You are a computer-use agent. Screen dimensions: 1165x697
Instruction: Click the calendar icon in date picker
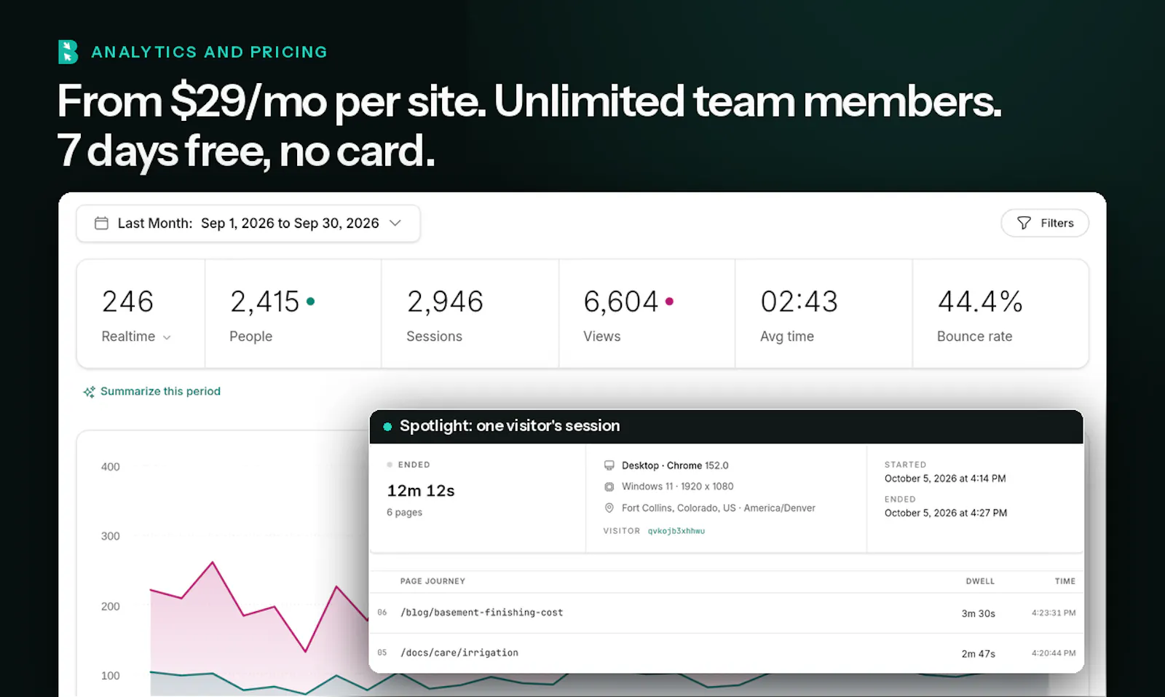click(101, 223)
